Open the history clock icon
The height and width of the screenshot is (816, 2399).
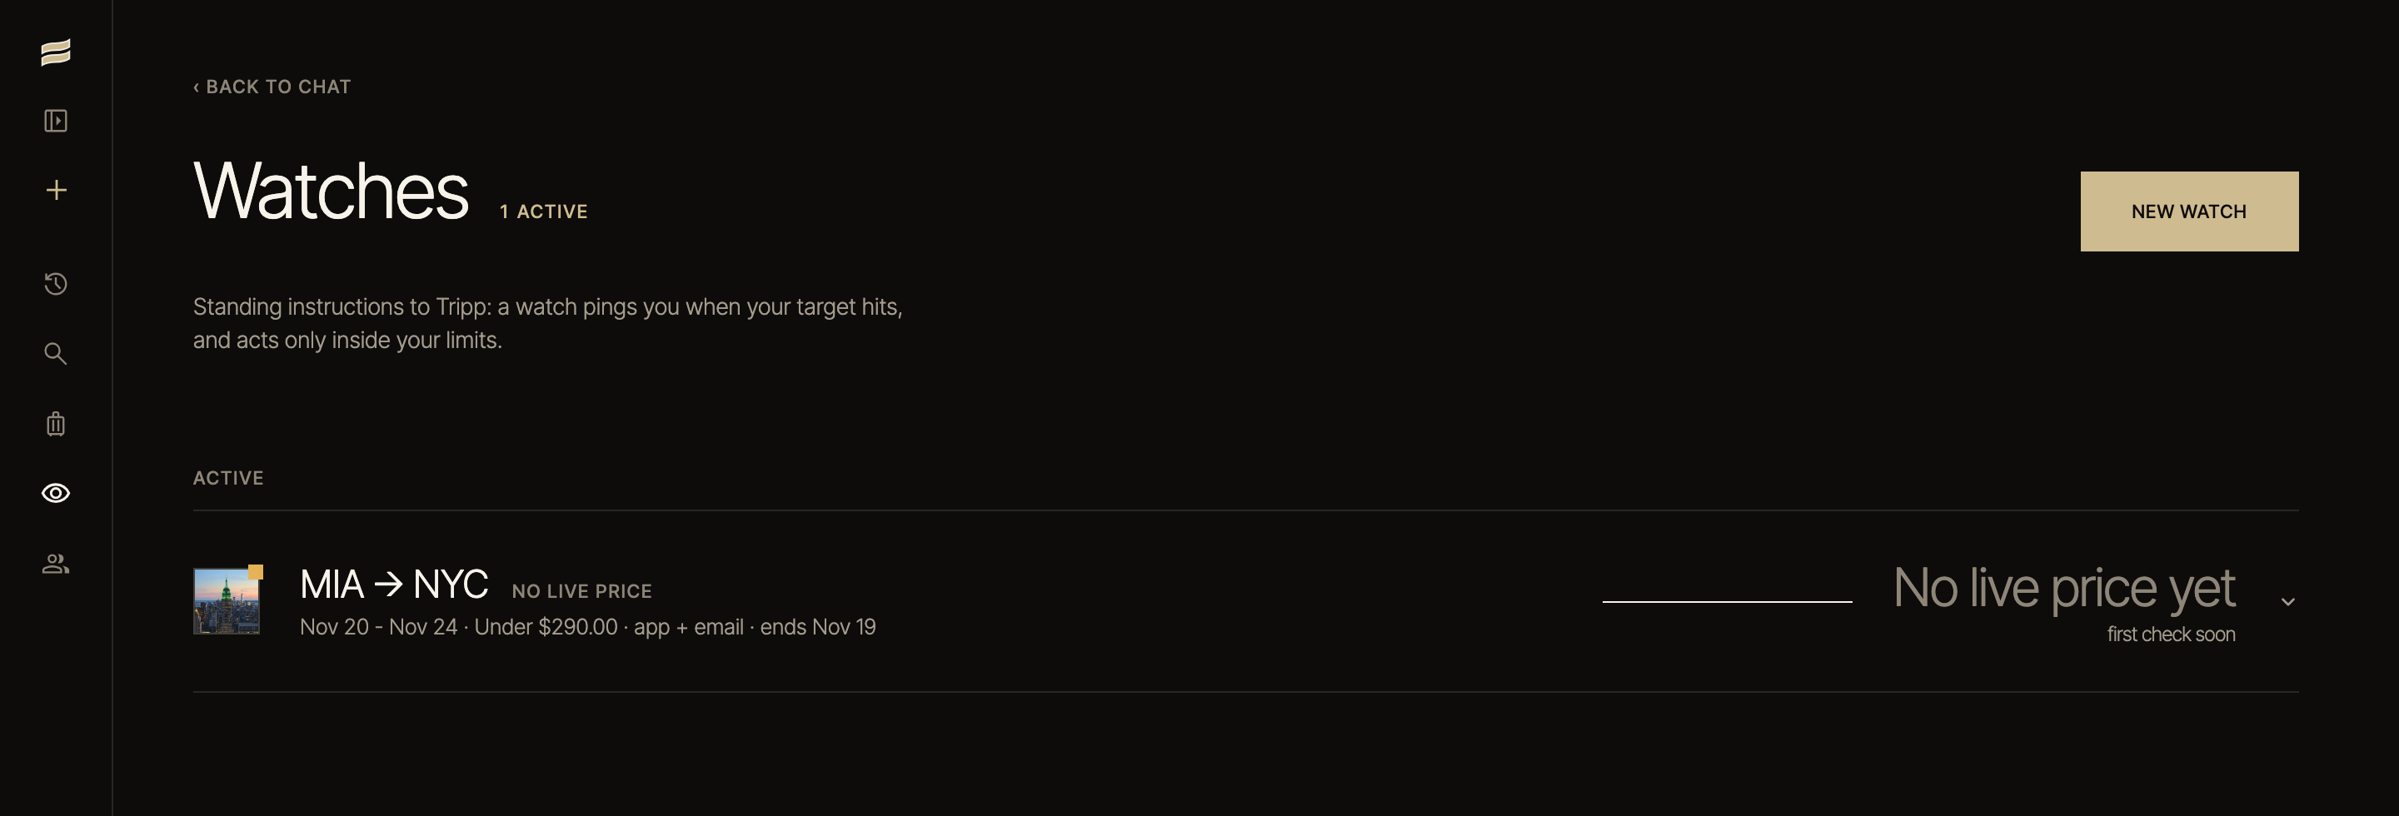[56, 284]
